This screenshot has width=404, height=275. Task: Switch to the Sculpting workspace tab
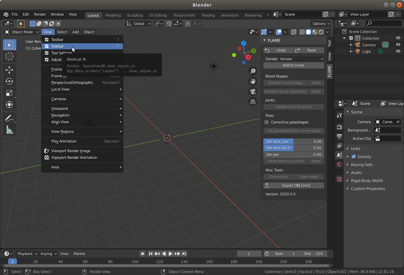[135, 15]
